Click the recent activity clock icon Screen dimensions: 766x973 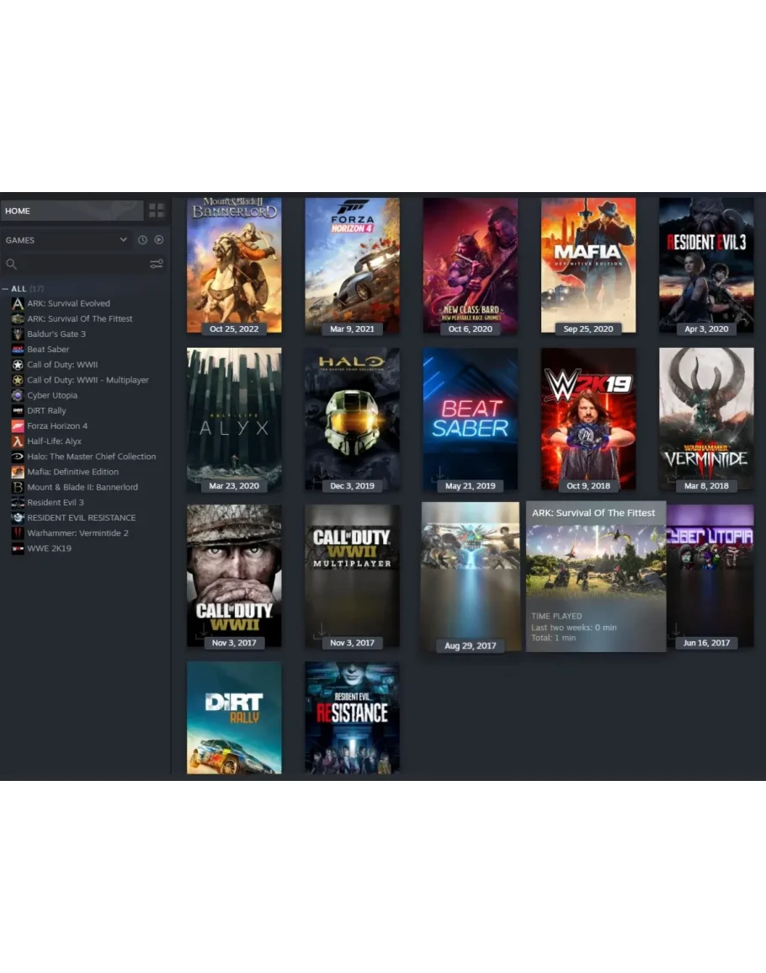pyautogui.click(x=142, y=240)
